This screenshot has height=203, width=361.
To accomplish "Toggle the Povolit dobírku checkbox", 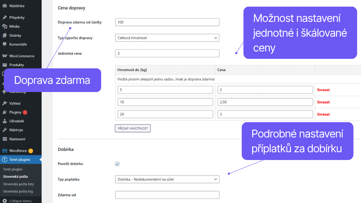I will coord(117,164).
